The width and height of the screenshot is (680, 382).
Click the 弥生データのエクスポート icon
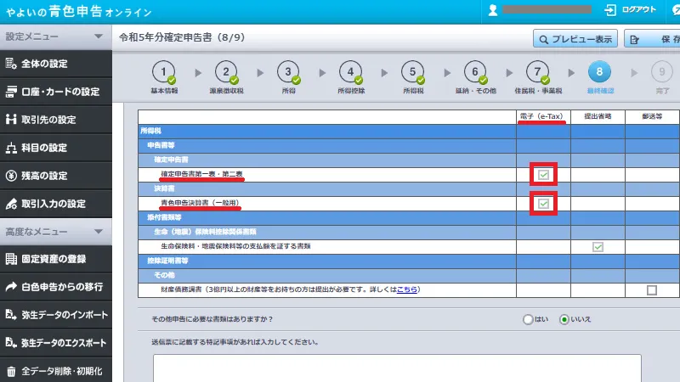(x=11, y=343)
